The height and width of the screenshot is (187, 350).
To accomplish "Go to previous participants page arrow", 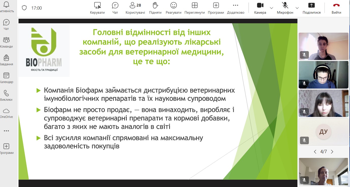I will pos(315,152).
